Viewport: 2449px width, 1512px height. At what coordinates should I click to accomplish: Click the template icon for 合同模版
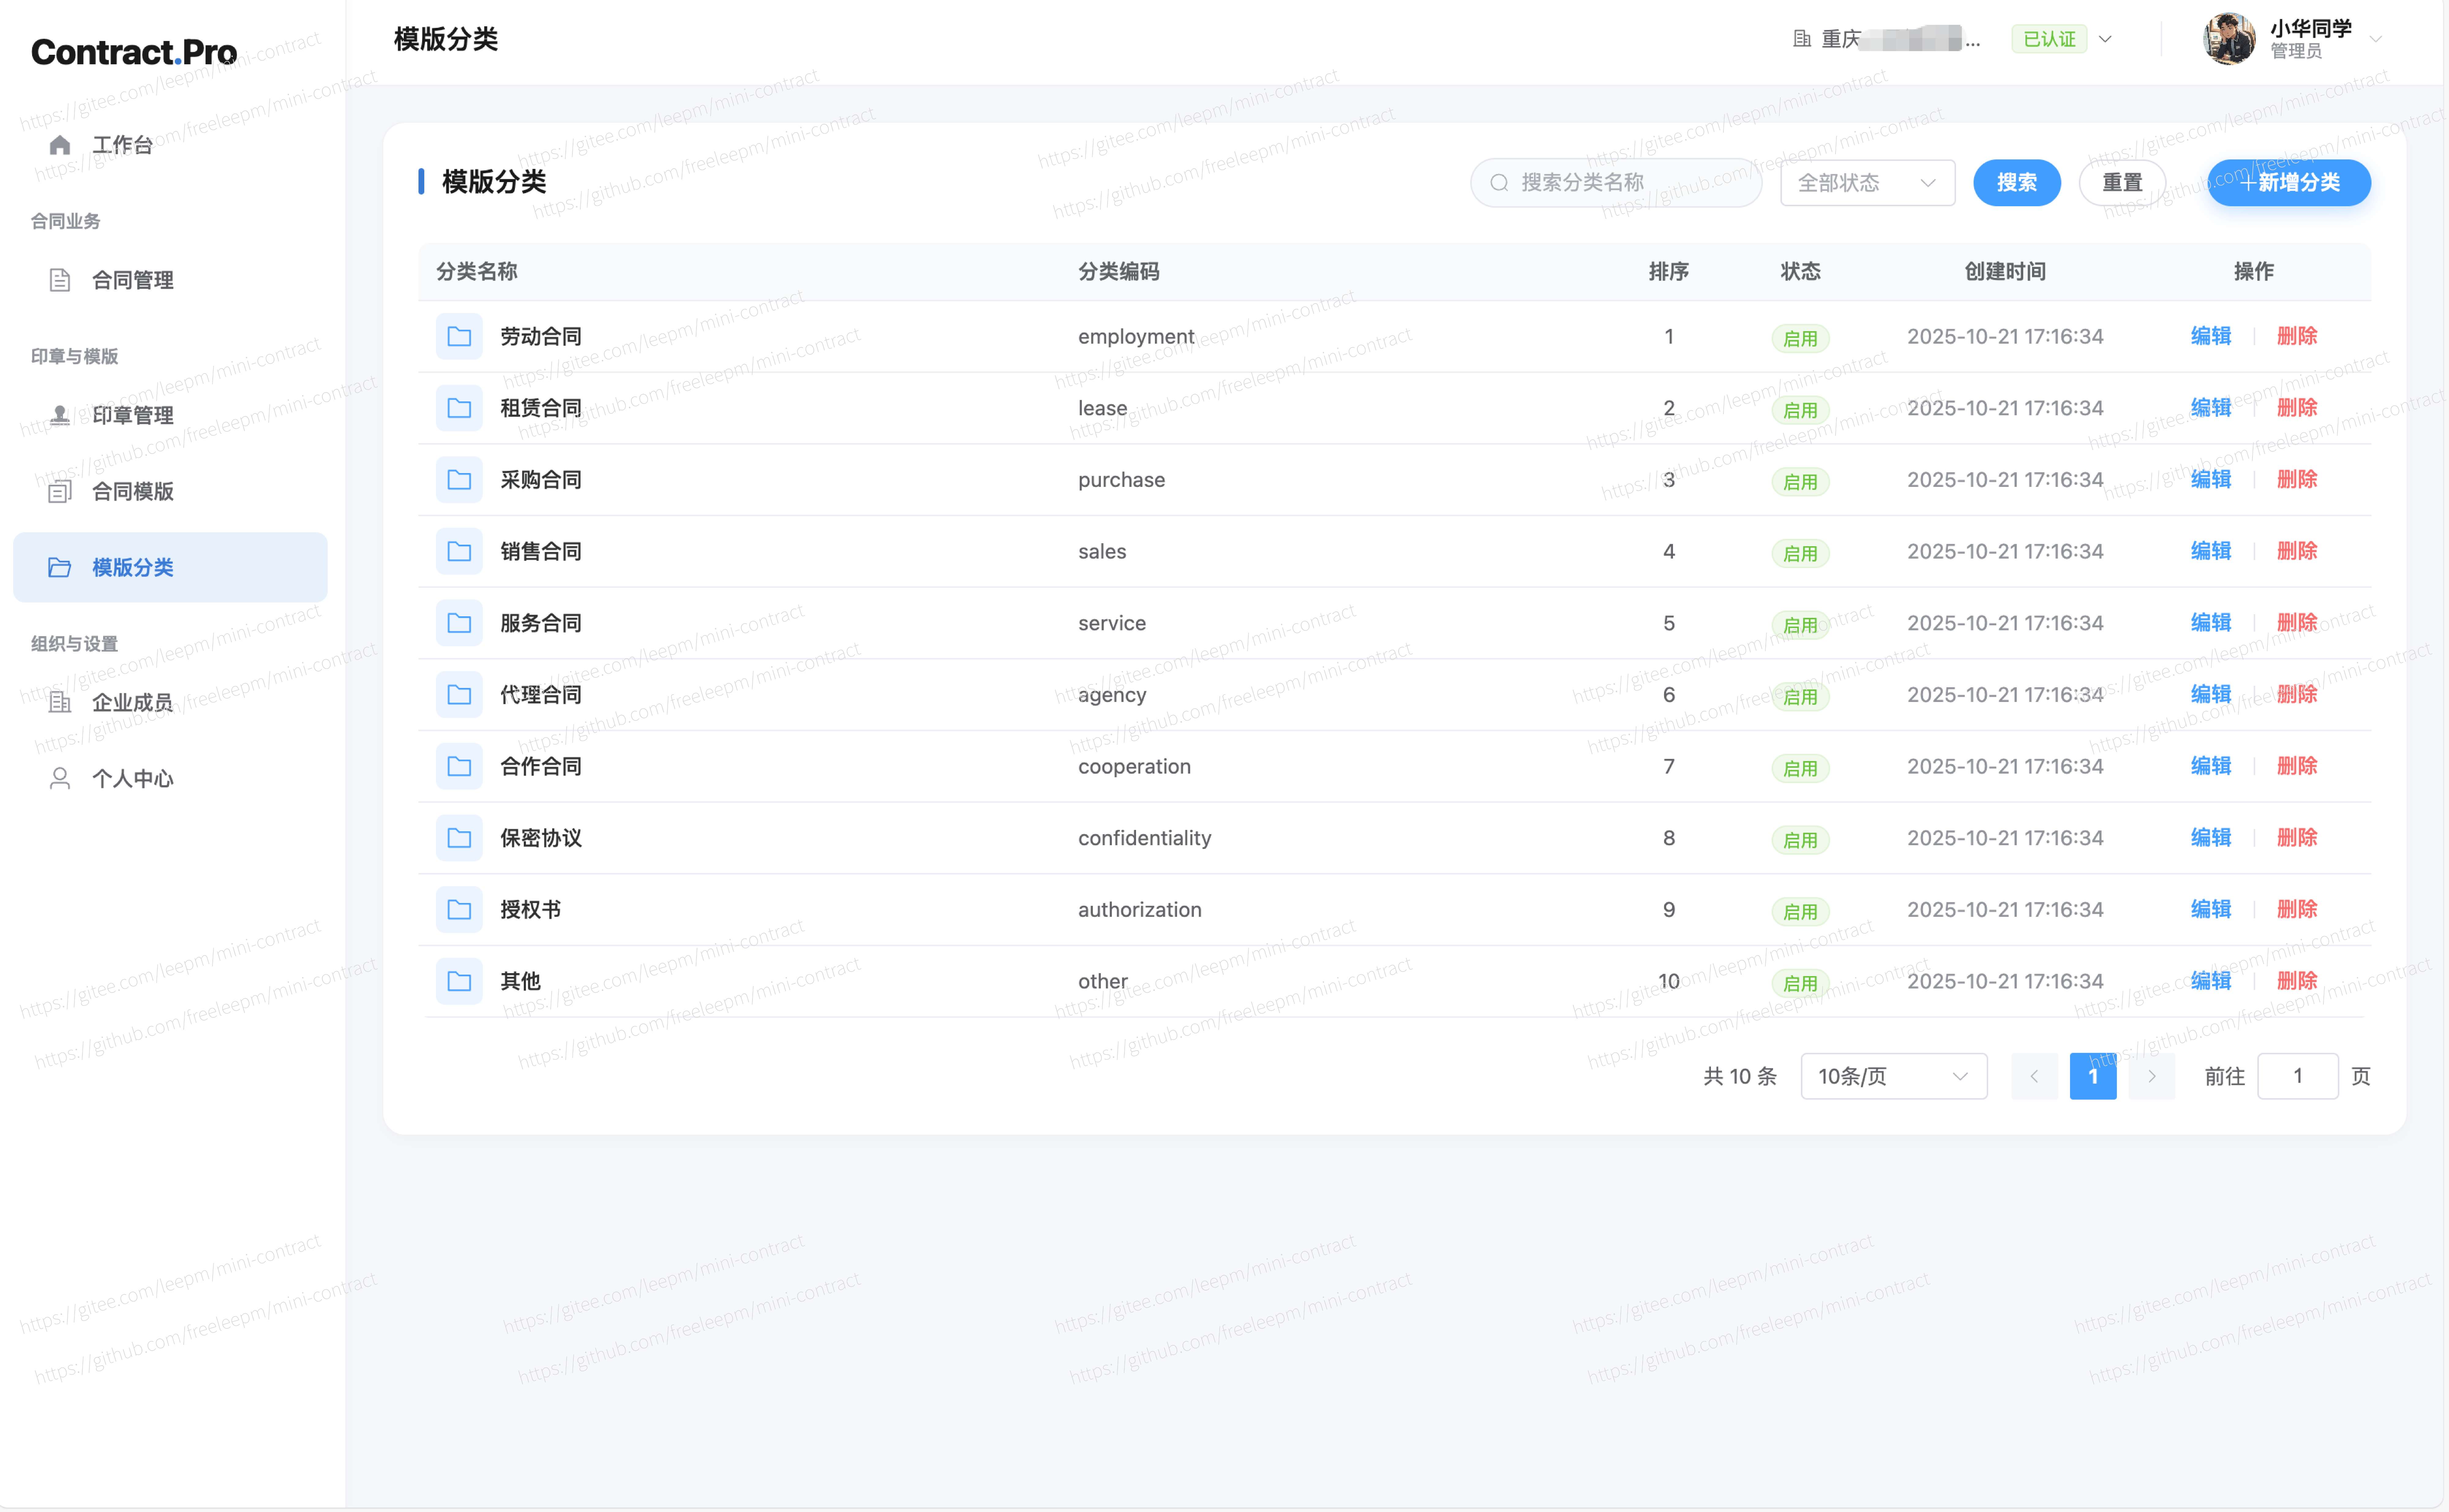pyautogui.click(x=60, y=491)
